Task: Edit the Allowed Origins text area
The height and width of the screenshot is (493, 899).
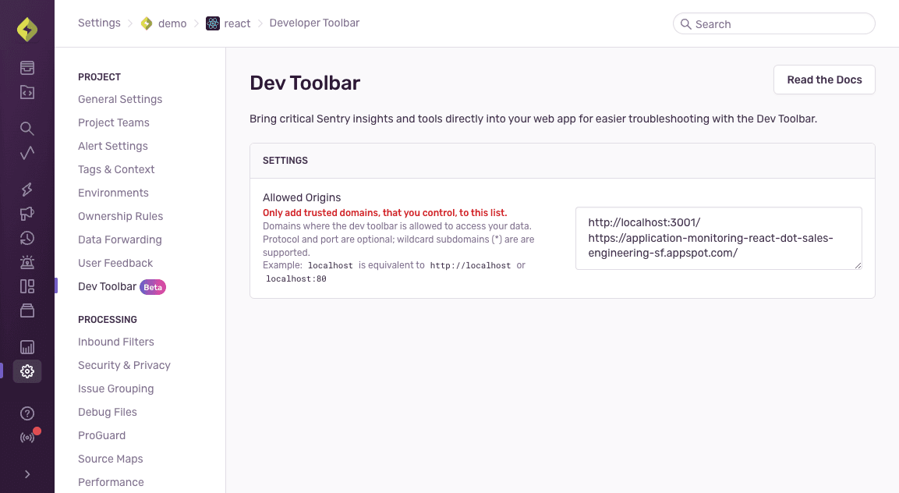Action: click(x=717, y=238)
